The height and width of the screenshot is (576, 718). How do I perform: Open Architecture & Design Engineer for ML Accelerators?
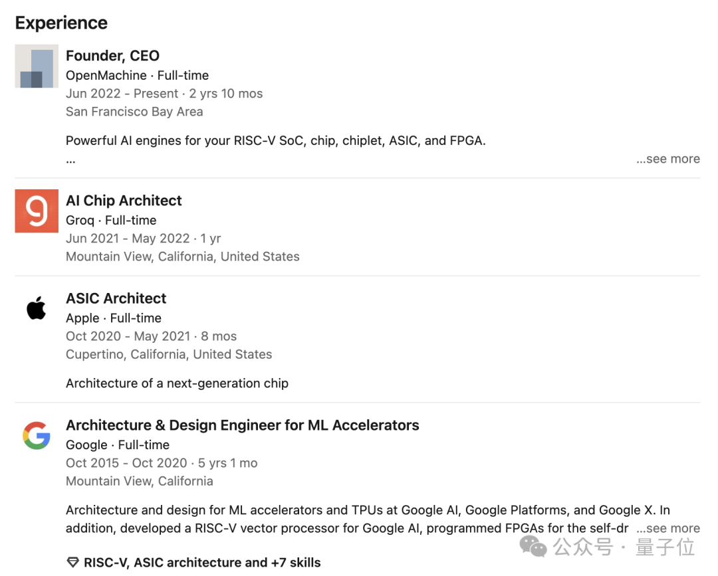[x=242, y=425]
